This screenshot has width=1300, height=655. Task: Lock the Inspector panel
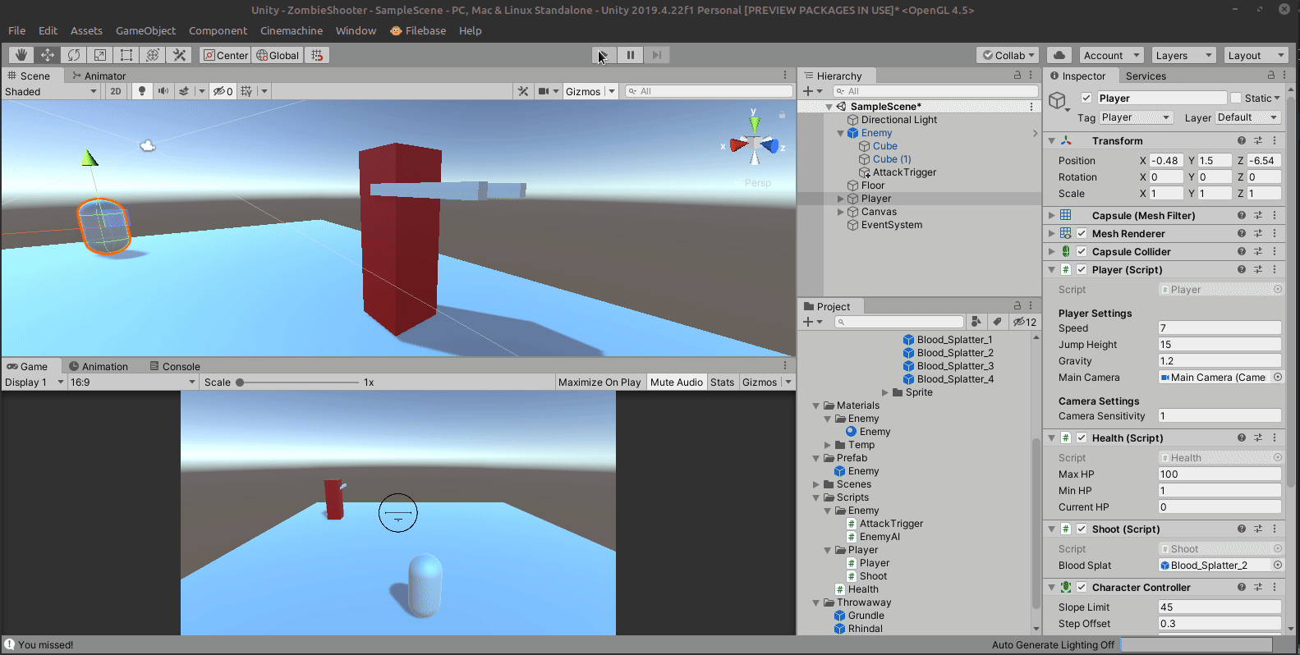tap(1271, 75)
